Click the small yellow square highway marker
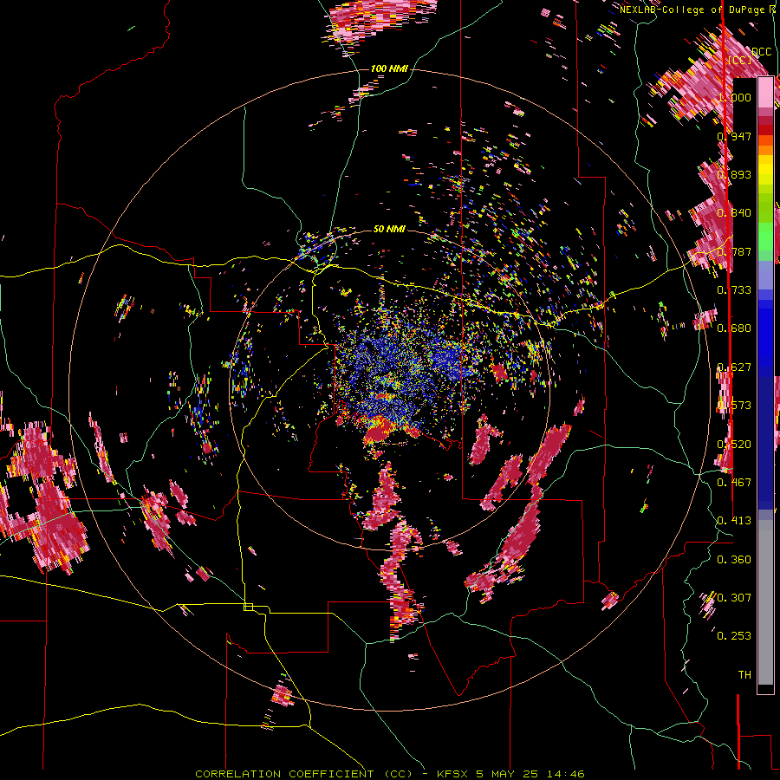The width and height of the screenshot is (780, 780). (x=248, y=607)
